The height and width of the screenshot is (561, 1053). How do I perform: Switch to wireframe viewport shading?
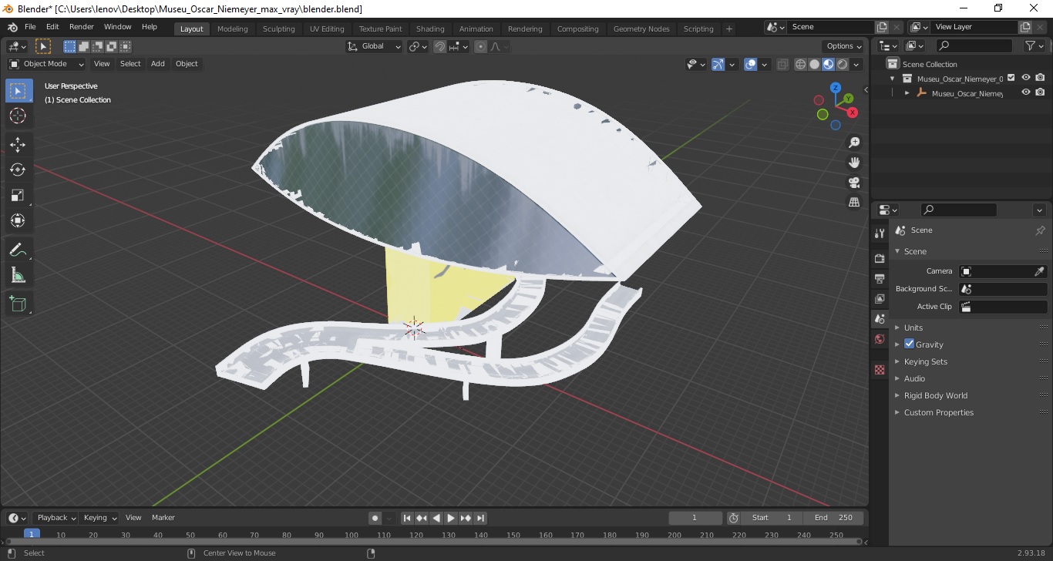(800, 65)
